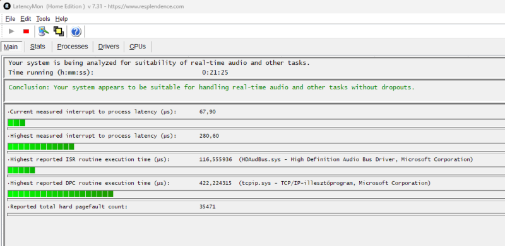
Task: Click the 'Highest reported ISR routine execution time' label
Action: (90, 159)
